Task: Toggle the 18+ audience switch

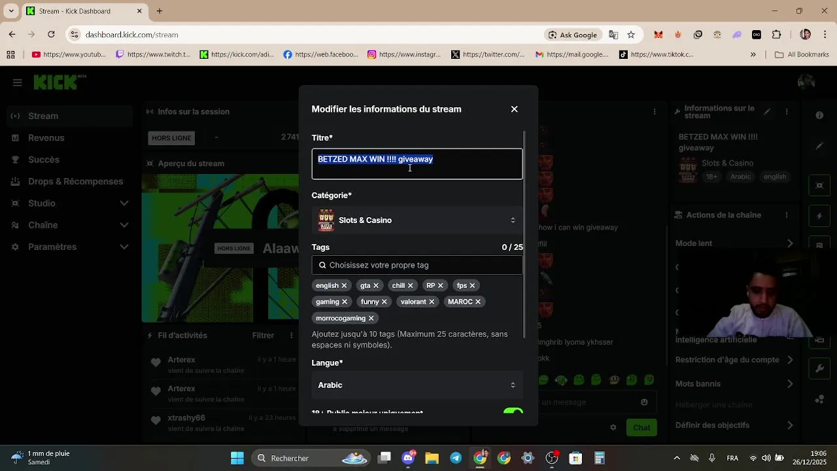Action: (513, 412)
